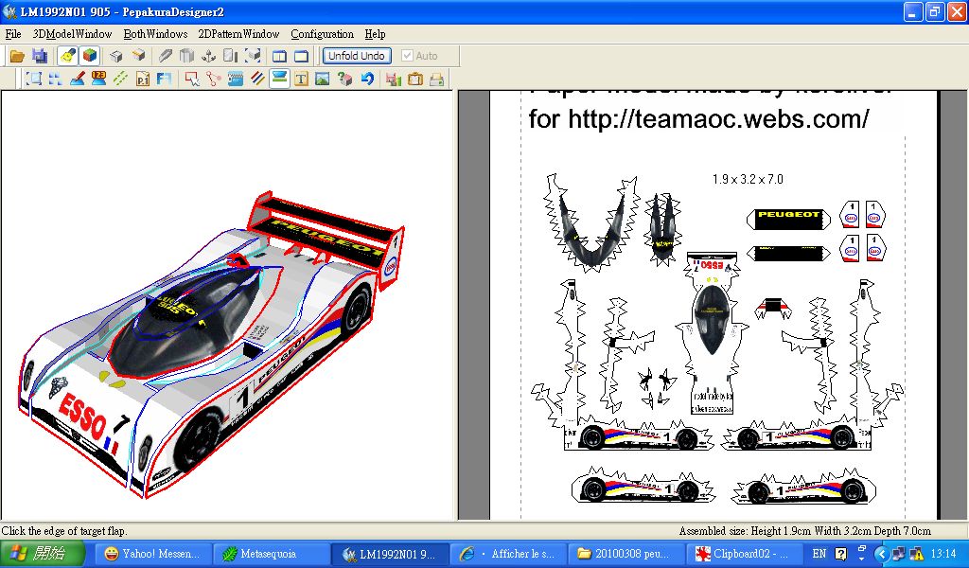
Task: Select the red rectangle selection cursor tool
Action: tap(191, 79)
